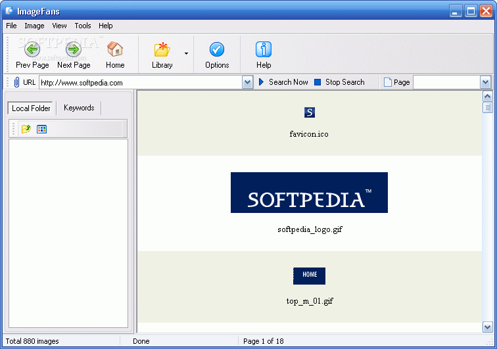The width and height of the screenshot is (497, 349).
Task: Switch to the Local Folder tab
Action: point(31,108)
